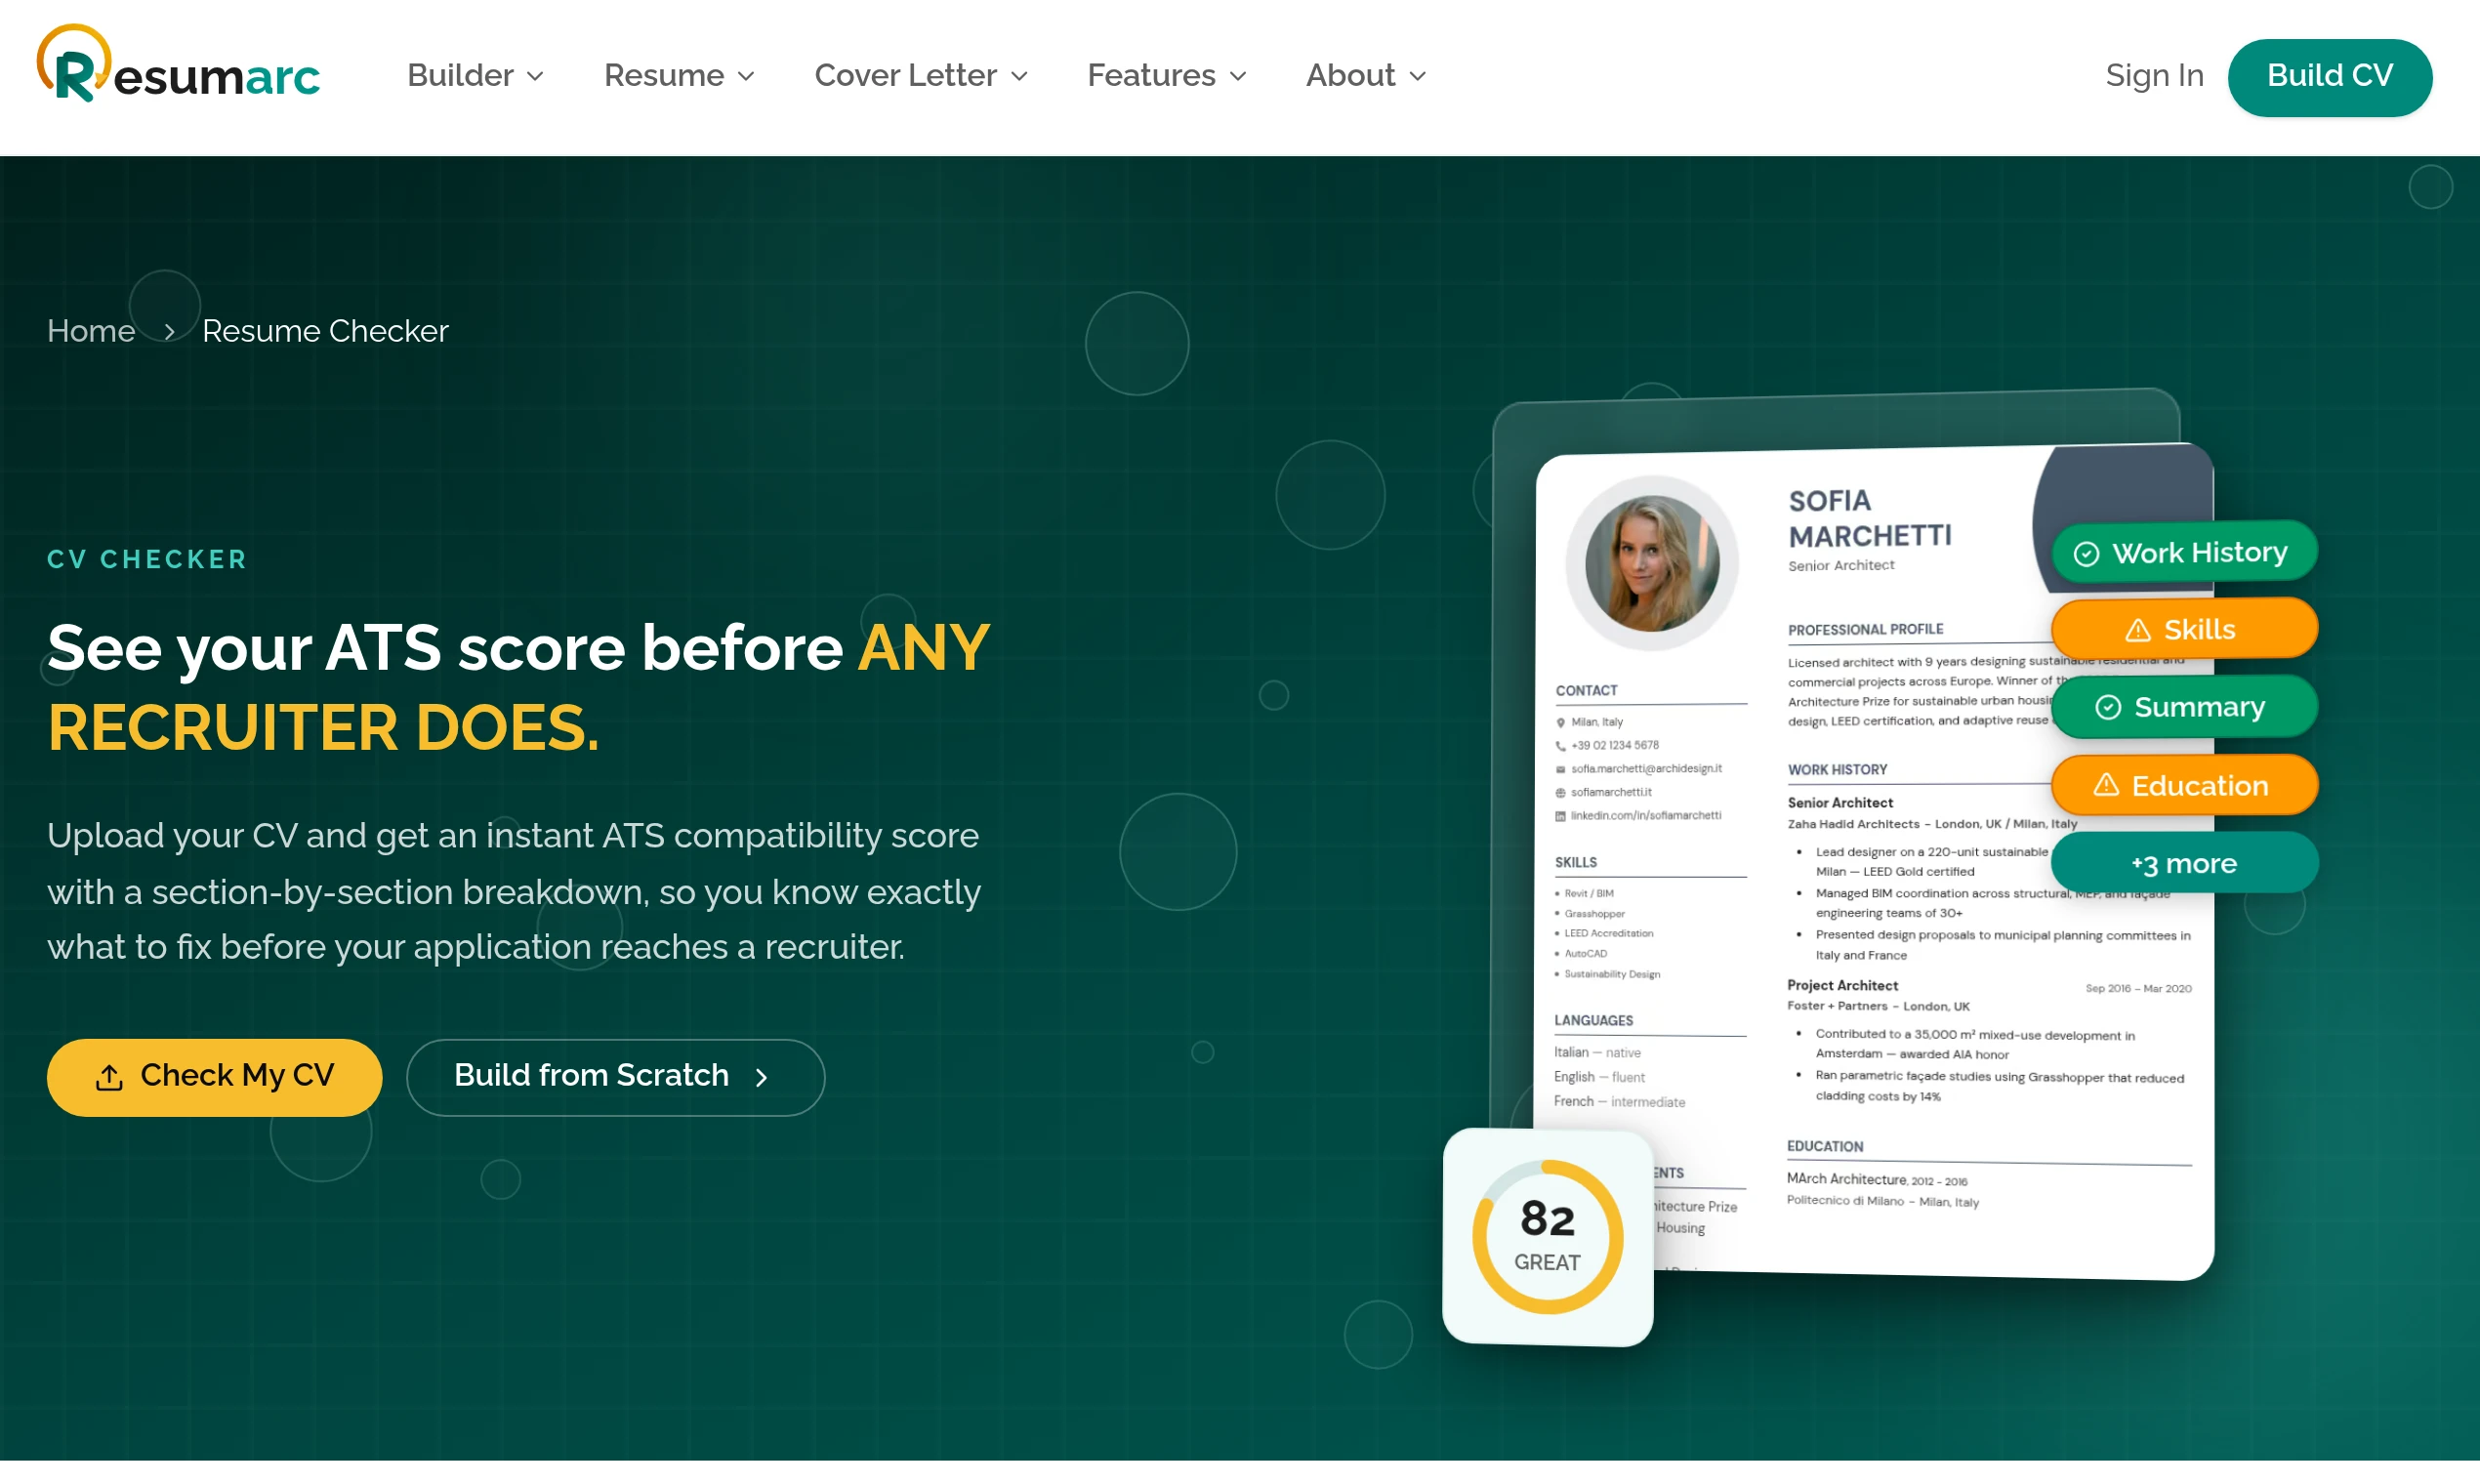Open the Resume dropdown chevron
This screenshot has width=2480, height=1484.
pos(746,77)
